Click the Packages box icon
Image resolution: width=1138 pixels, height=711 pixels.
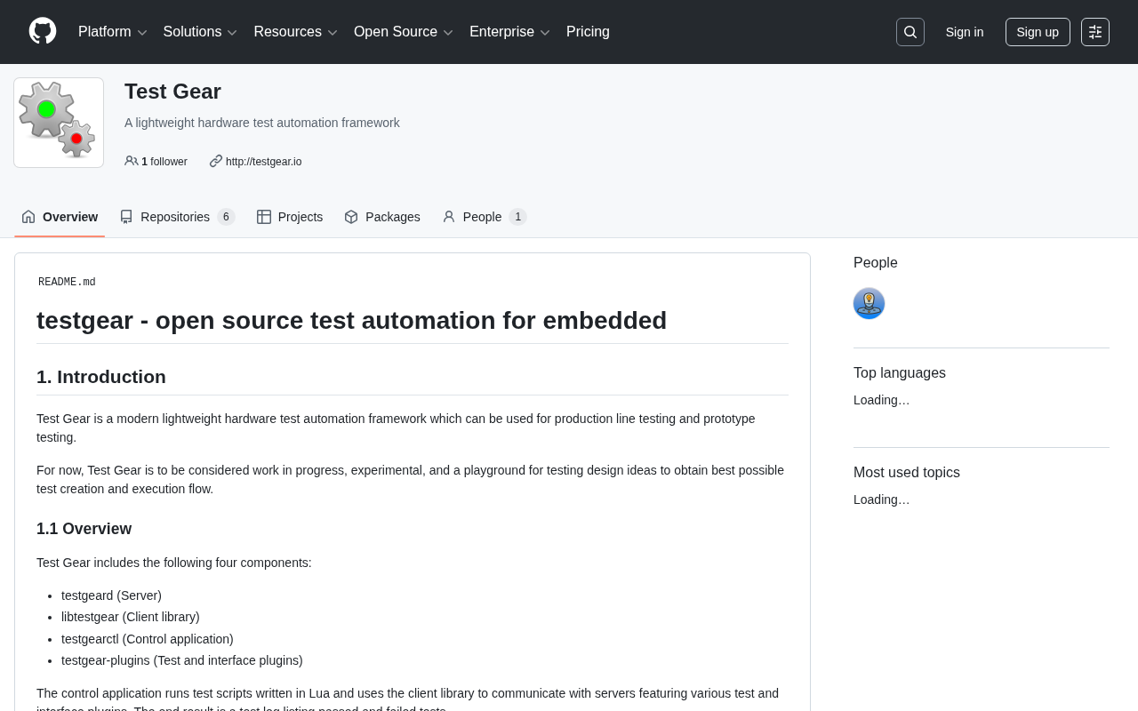point(351,217)
